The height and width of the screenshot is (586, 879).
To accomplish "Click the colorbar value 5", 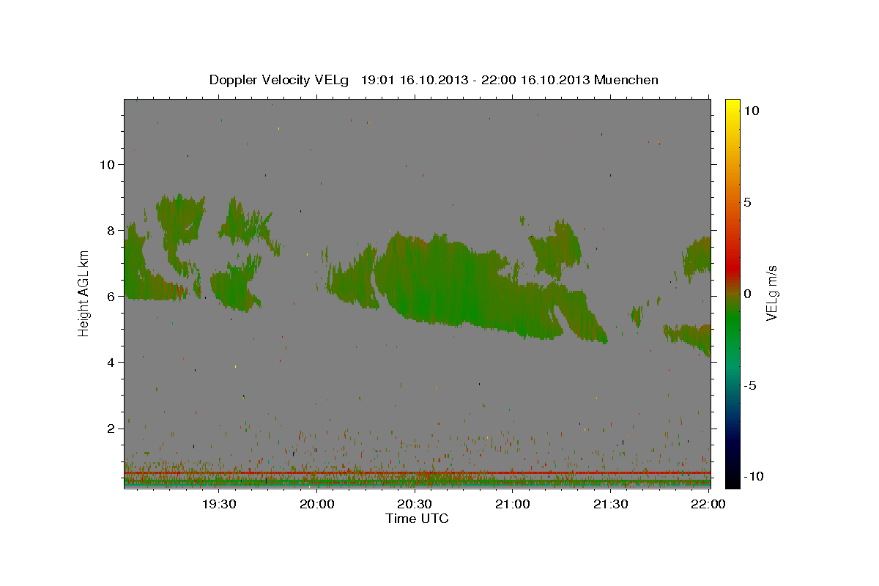I will pyautogui.click(x=747, y=201).
